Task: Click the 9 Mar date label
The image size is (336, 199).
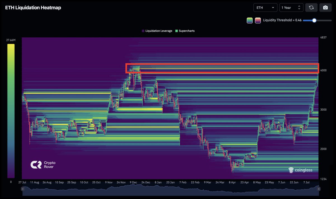Action: 207,183
